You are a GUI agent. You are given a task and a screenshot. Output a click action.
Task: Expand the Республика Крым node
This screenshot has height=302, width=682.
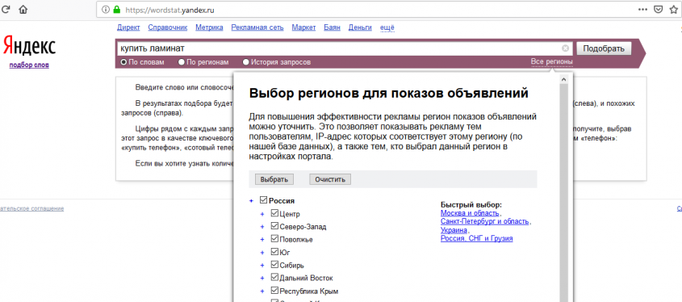[x=262, y=291]
